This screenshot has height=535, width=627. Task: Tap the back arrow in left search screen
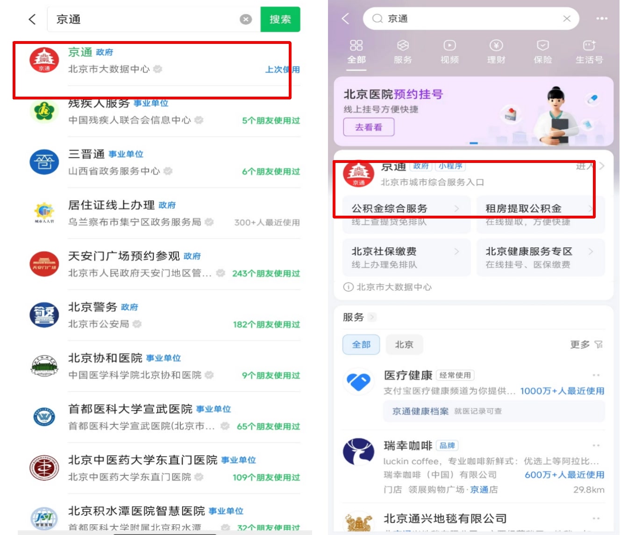pyautogui.click(x=32, y=19)
